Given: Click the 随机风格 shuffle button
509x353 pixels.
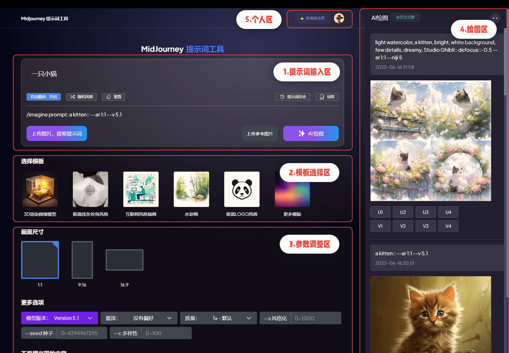Looking at the screenshot, I should point(82,97).
